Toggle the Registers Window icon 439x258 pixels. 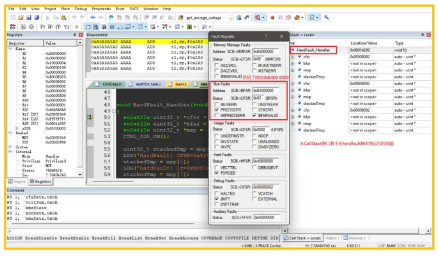coord(112,27)
